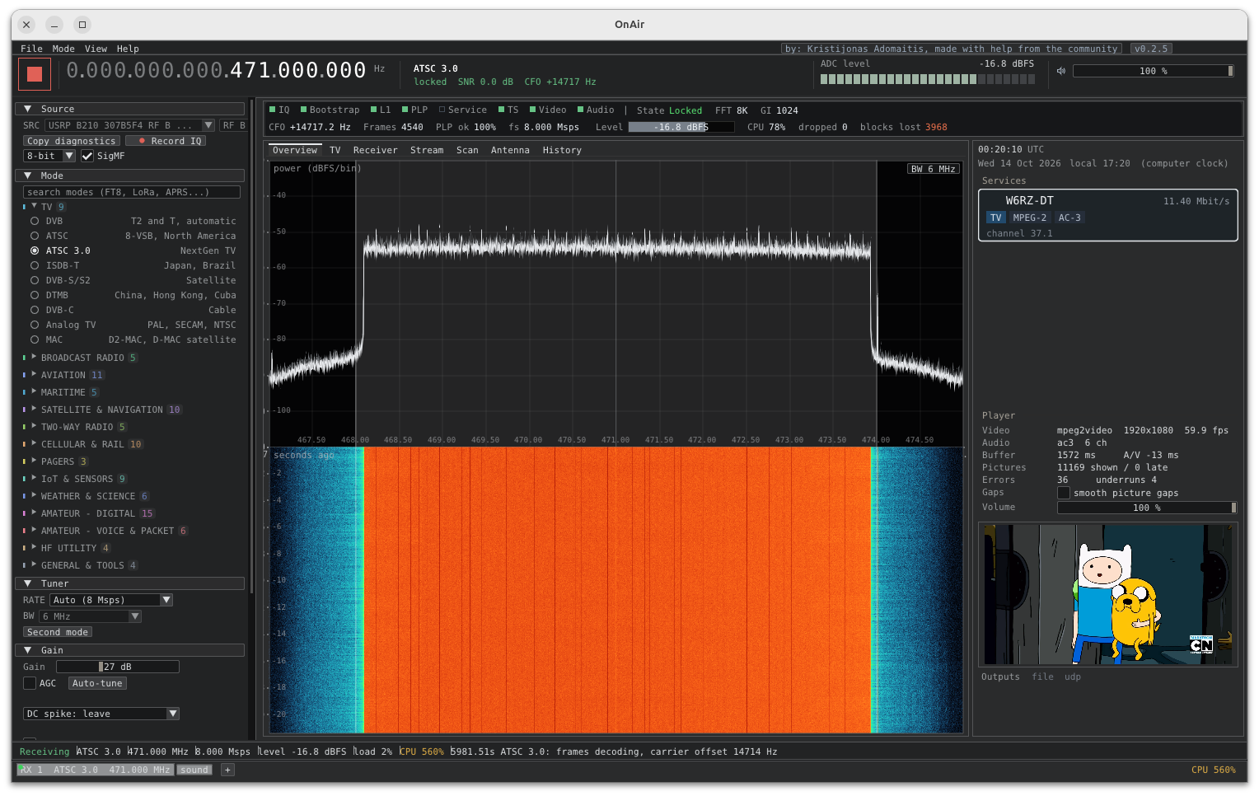Open the File menu
The image size is (1259, 796).
31,49
